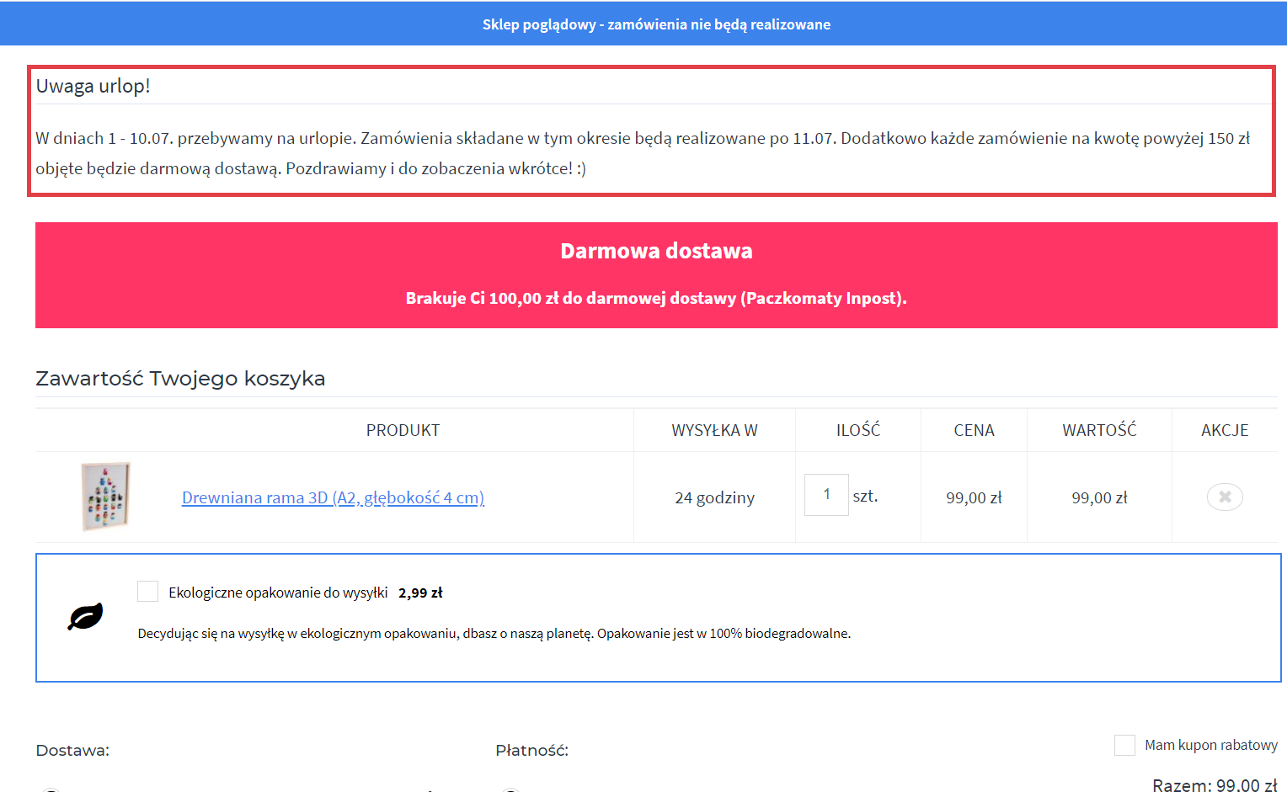The height and width of the screenshot is (792, 1287).
Task: Click the WARTOŚĆ column header
Action: click(x=1099, y=430)
